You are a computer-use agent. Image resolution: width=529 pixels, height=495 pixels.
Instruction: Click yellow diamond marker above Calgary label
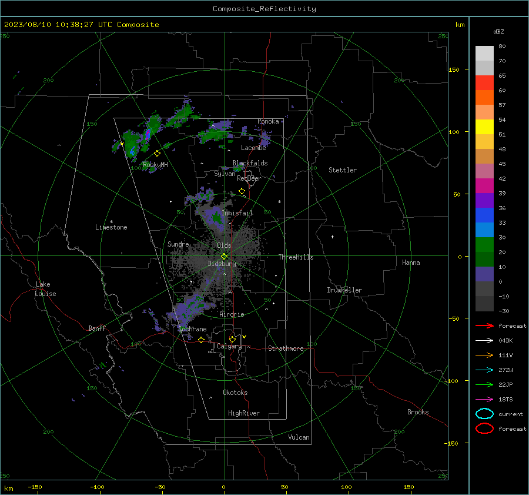click(232, 339)
